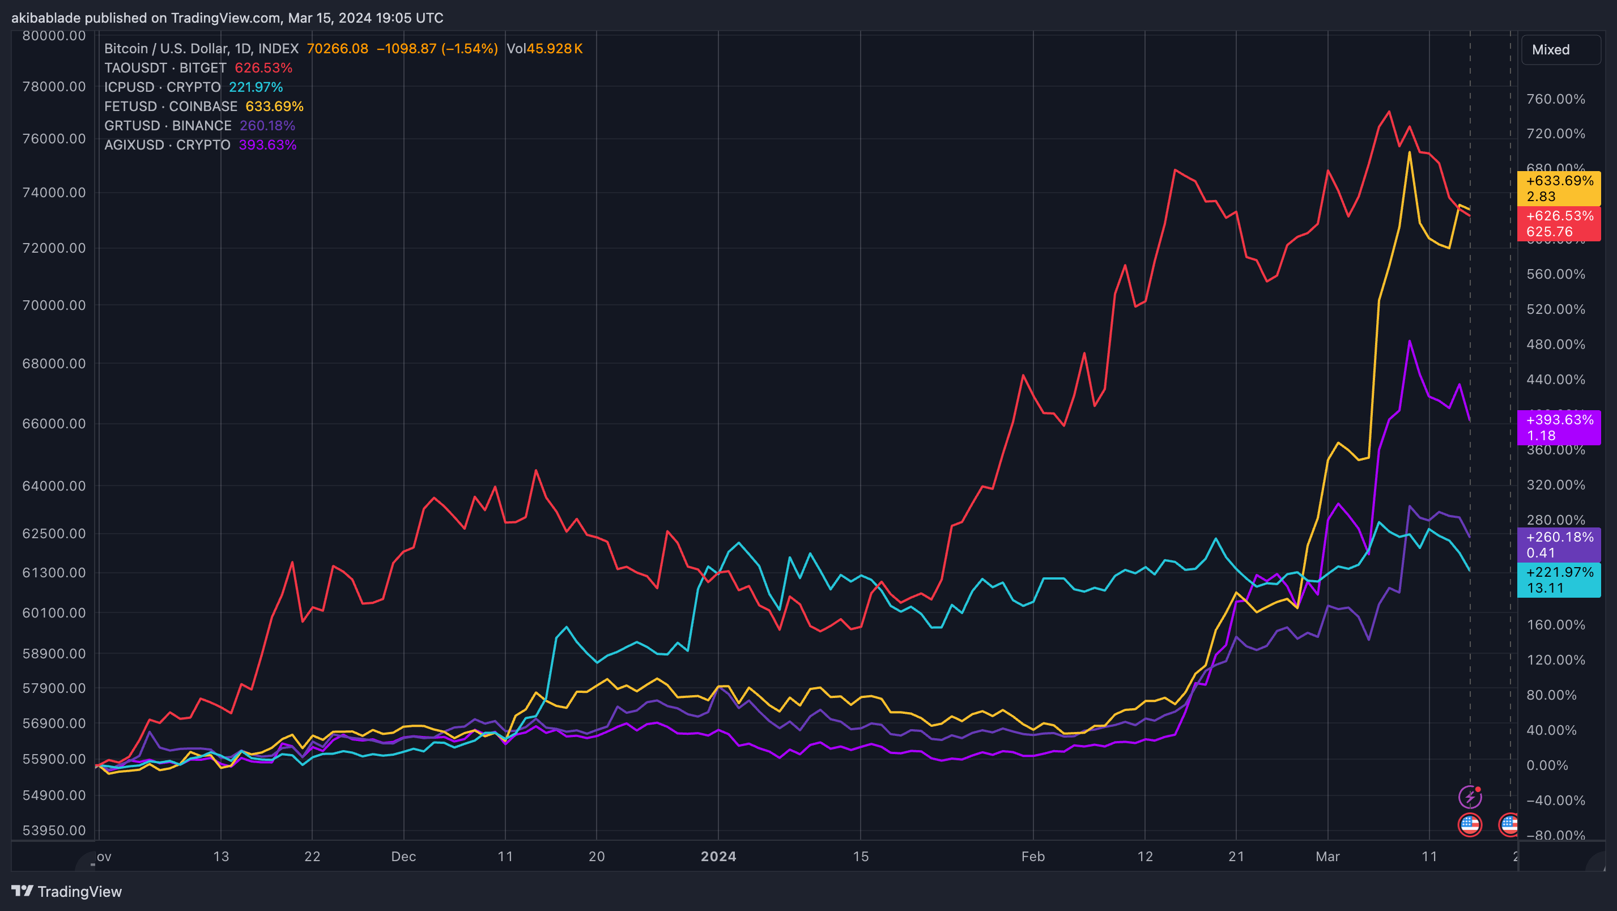Select TAOUSDT · BITGET in the legend

pyautogui.click(x=165, y=68)
